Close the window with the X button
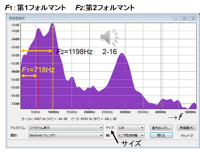Screen dimensions: 200x152 193,18
